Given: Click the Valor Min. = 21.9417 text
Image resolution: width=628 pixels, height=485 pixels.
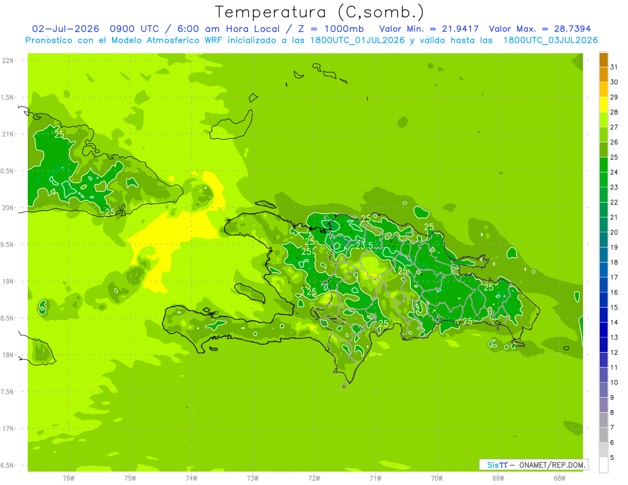Looking at the screenshot, I should 429,29.
